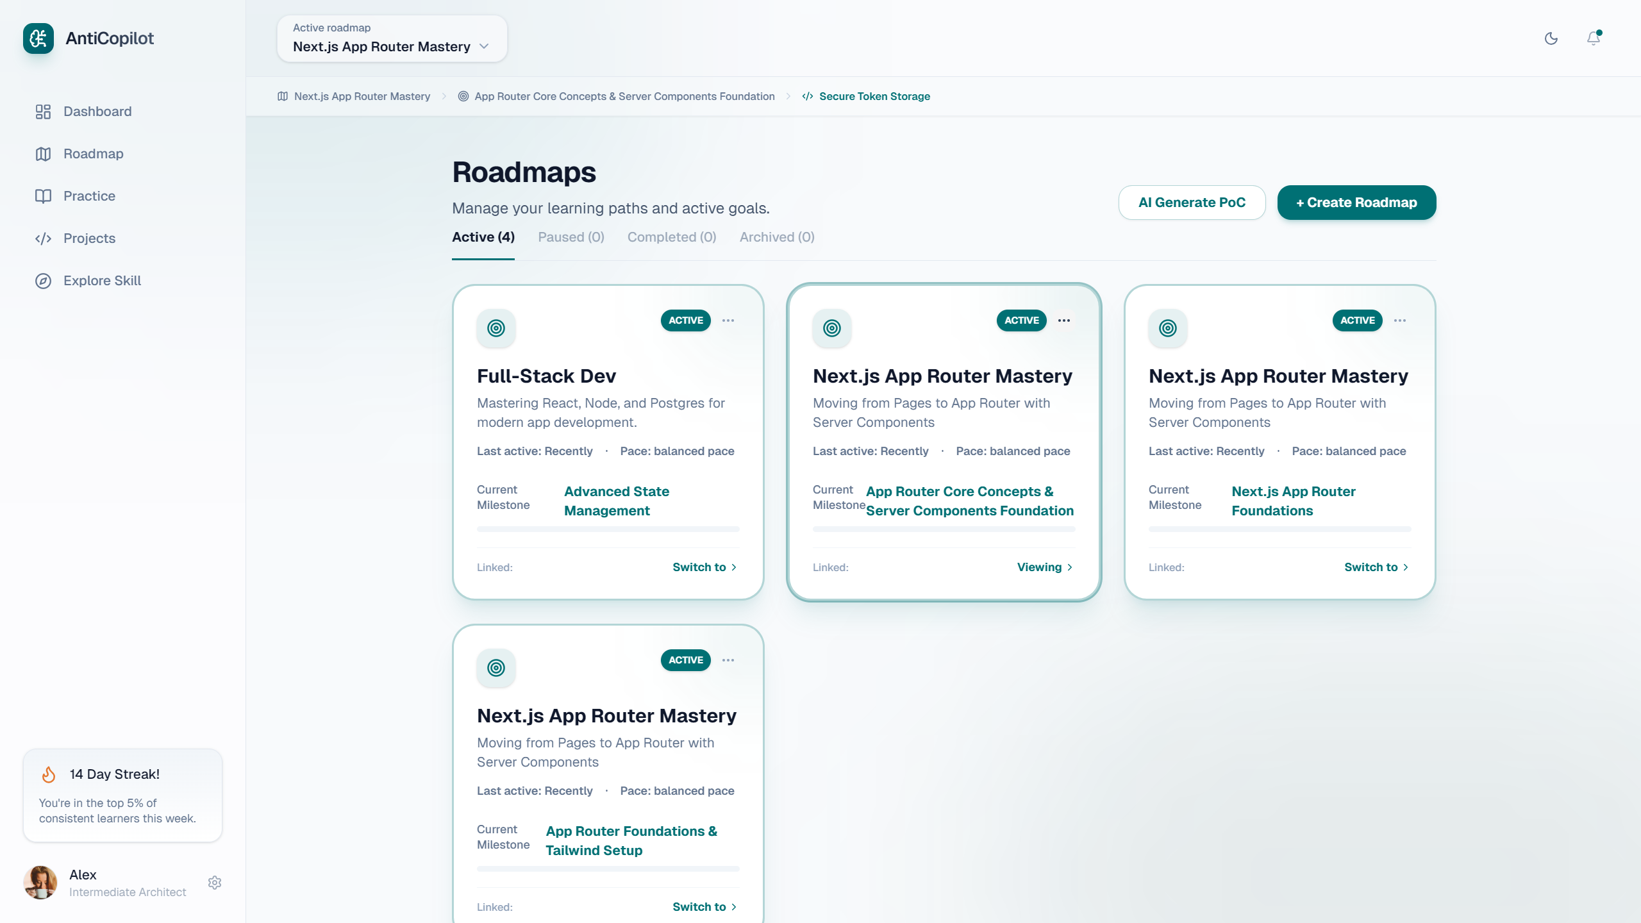This screenshot has height=923, width=1641.
Task: Click the AI Generate PoC button
Action: coord(1192,203)
